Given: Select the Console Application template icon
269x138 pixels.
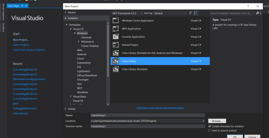Looking at the screenshot, I should tap(116, 37).
